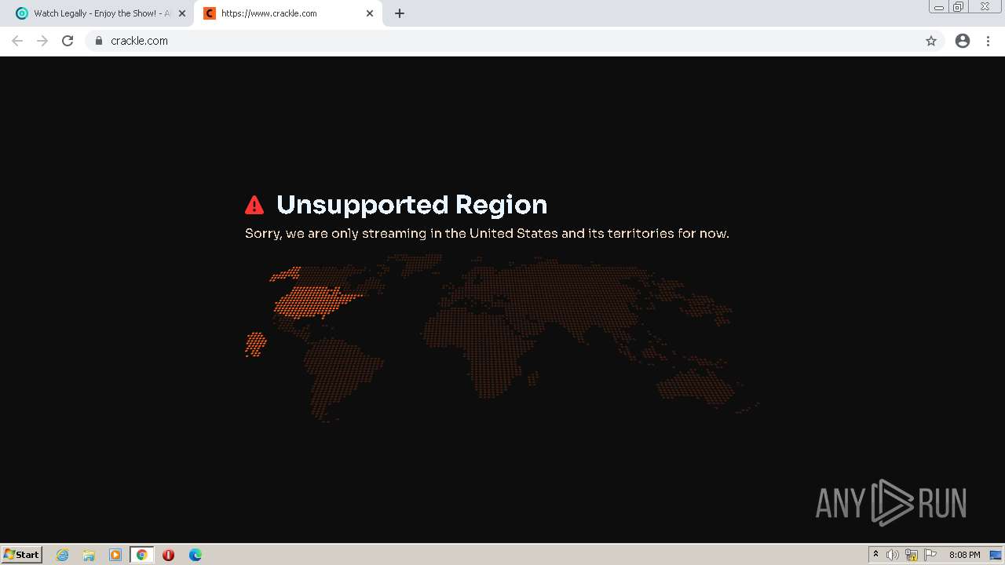Go forward to next page

pos(42,41)
